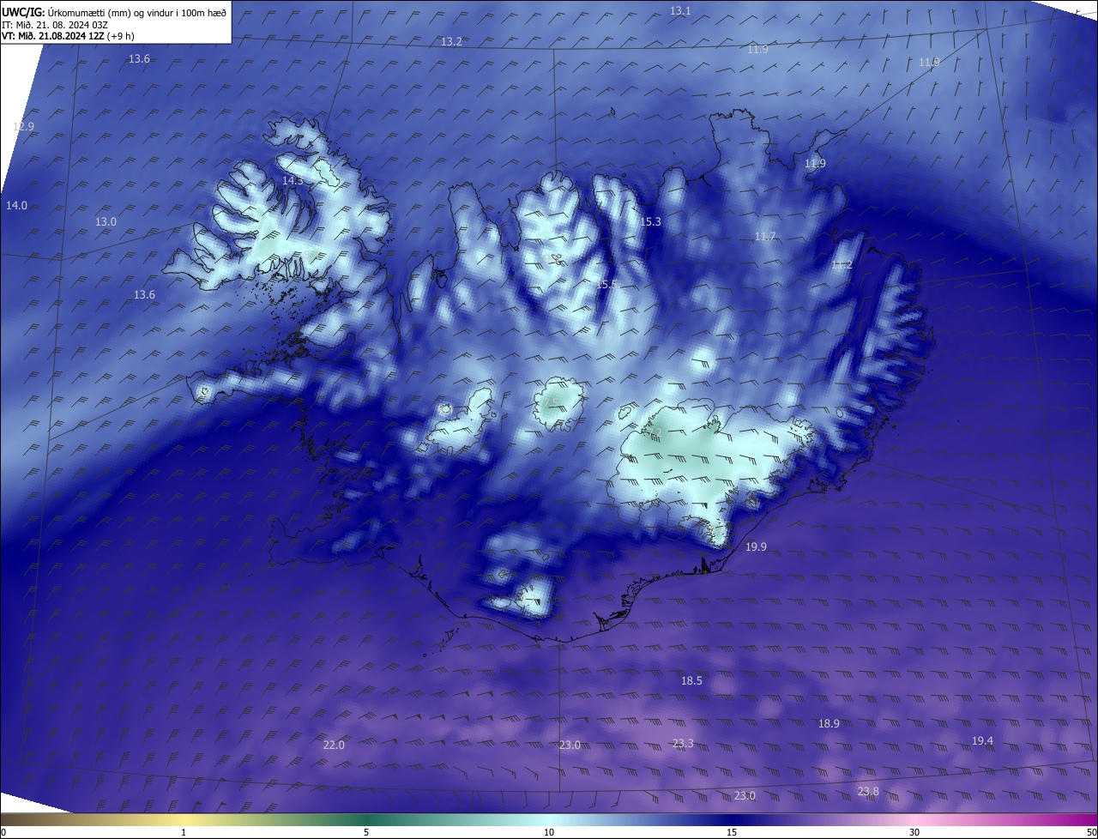Click the 14.0 value label
Screen dimensions: 1098x839
tap(16, 205)
